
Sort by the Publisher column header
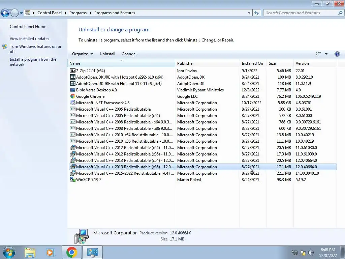(x=207, y=63)
